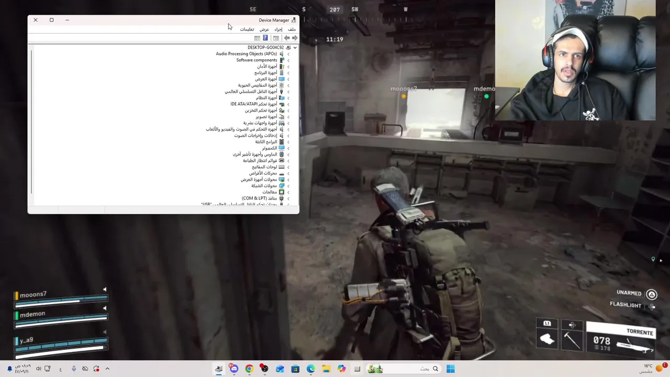Open the ملف menu
This screenshot has width=670, height=377.
point(292,29)
